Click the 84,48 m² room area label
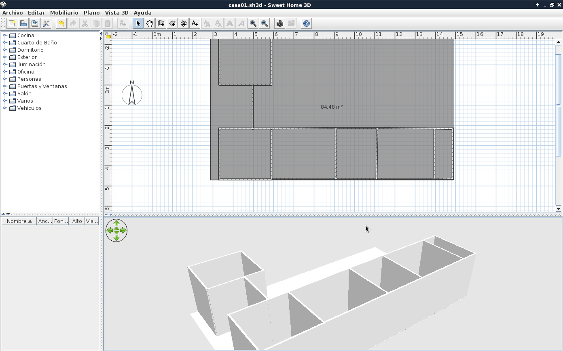Viewport: 563px width, 351px height. pyautogui.click(x=332, y=107)
